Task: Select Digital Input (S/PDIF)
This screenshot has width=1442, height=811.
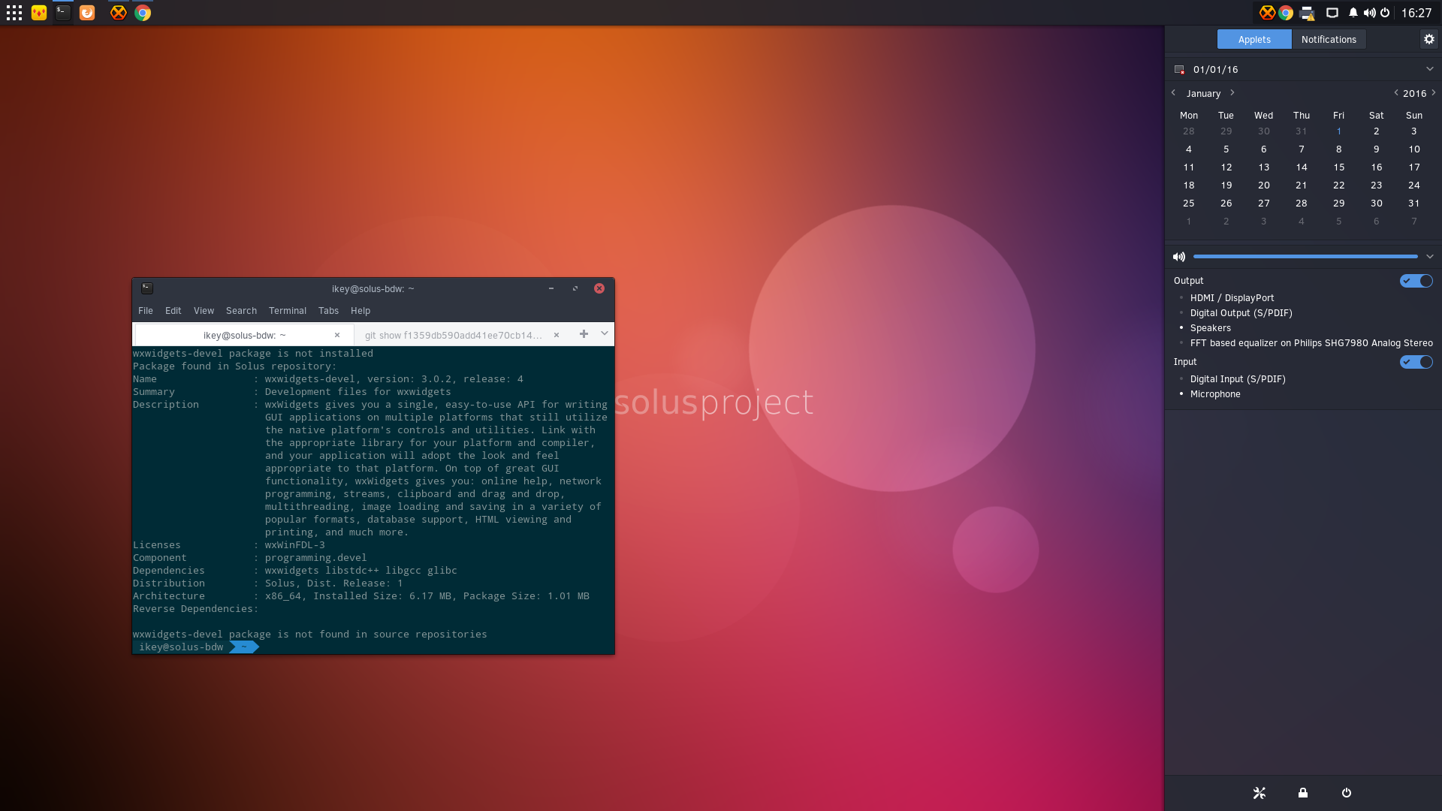Action: 1238,379
